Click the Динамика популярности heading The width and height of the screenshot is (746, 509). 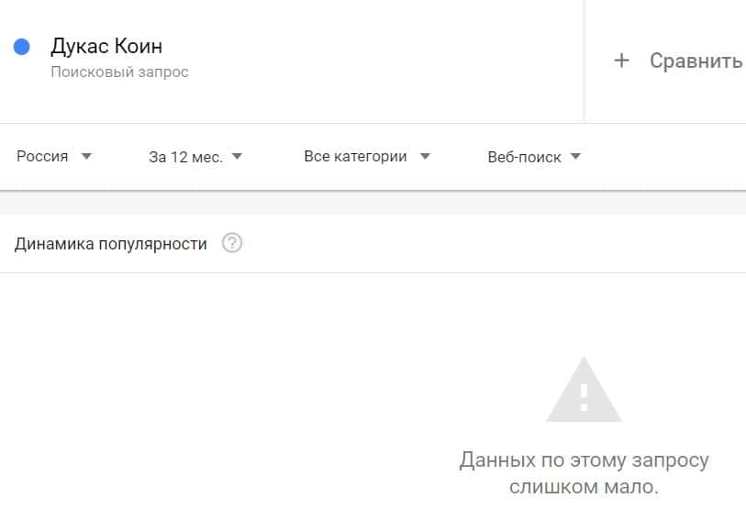pos(111,244)
